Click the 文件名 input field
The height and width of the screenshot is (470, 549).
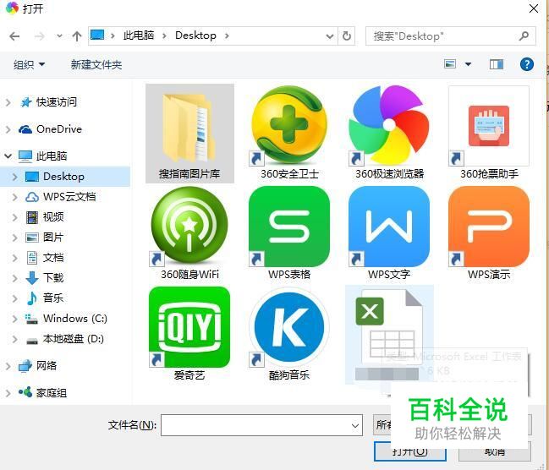click(x=261, y=425)
